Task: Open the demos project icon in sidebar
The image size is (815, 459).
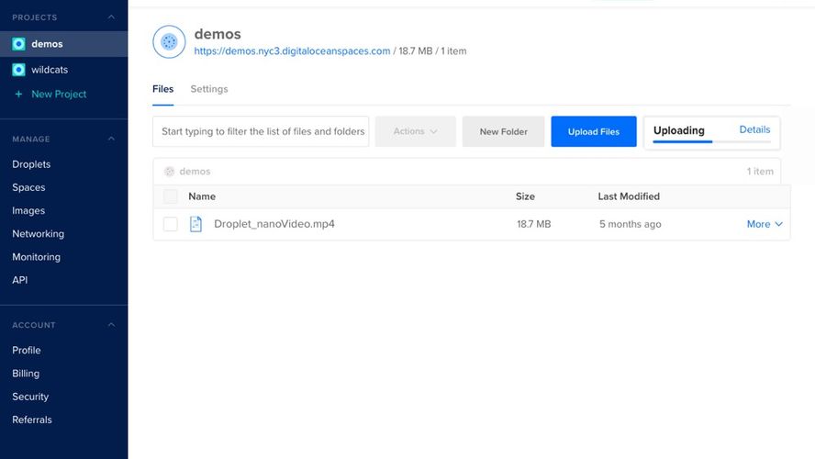Action: [x=18, y=44]
